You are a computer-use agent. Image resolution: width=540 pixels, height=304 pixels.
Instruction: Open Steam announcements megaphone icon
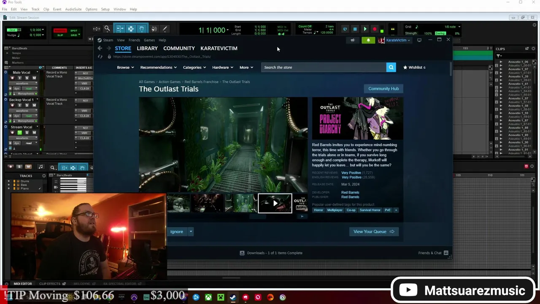[353, 40]
